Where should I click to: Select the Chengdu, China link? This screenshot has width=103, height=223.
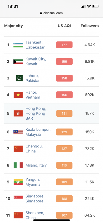[x=34, y=149]
